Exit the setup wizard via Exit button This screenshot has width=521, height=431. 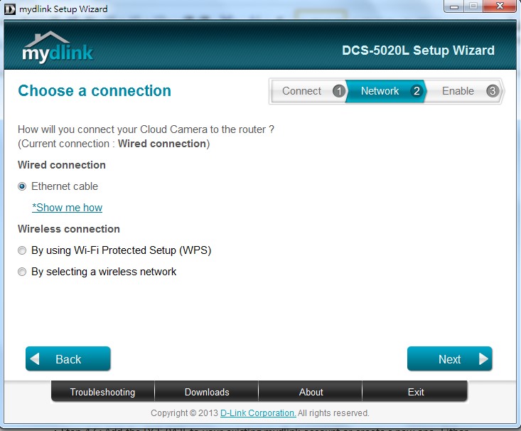coord(415,392)
